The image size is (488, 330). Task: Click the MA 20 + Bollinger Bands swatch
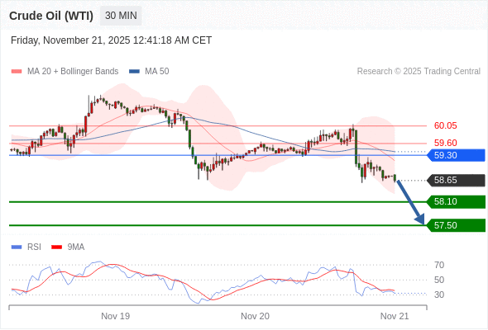tap(17, 72)
